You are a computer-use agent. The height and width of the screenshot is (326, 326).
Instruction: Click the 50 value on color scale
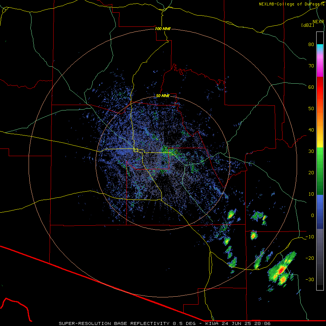[311, 109]
